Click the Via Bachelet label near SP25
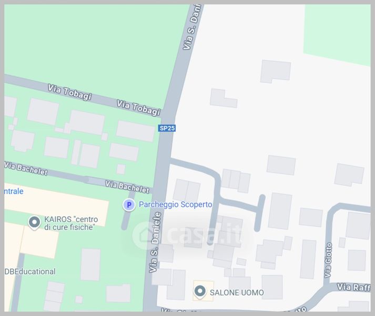The width and height of the screenshot is (375, 316). [127, 187]
